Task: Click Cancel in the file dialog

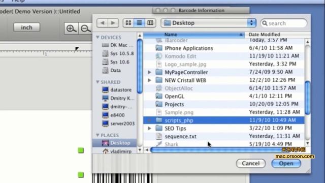Action: [251, 163]
